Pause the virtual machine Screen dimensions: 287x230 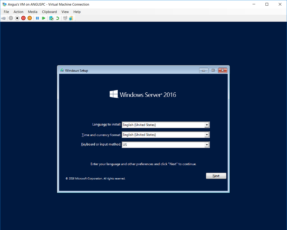click(x=37, y=18)
